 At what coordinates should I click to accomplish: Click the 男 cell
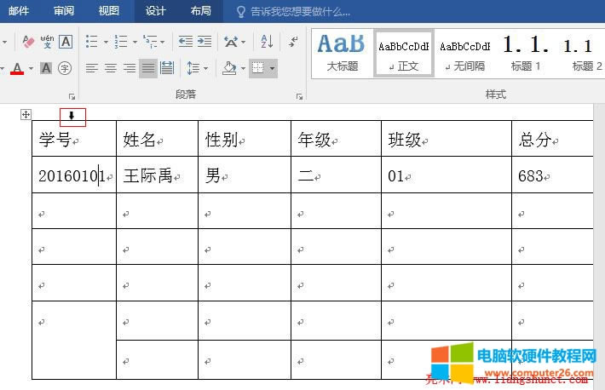click(245, 175)
